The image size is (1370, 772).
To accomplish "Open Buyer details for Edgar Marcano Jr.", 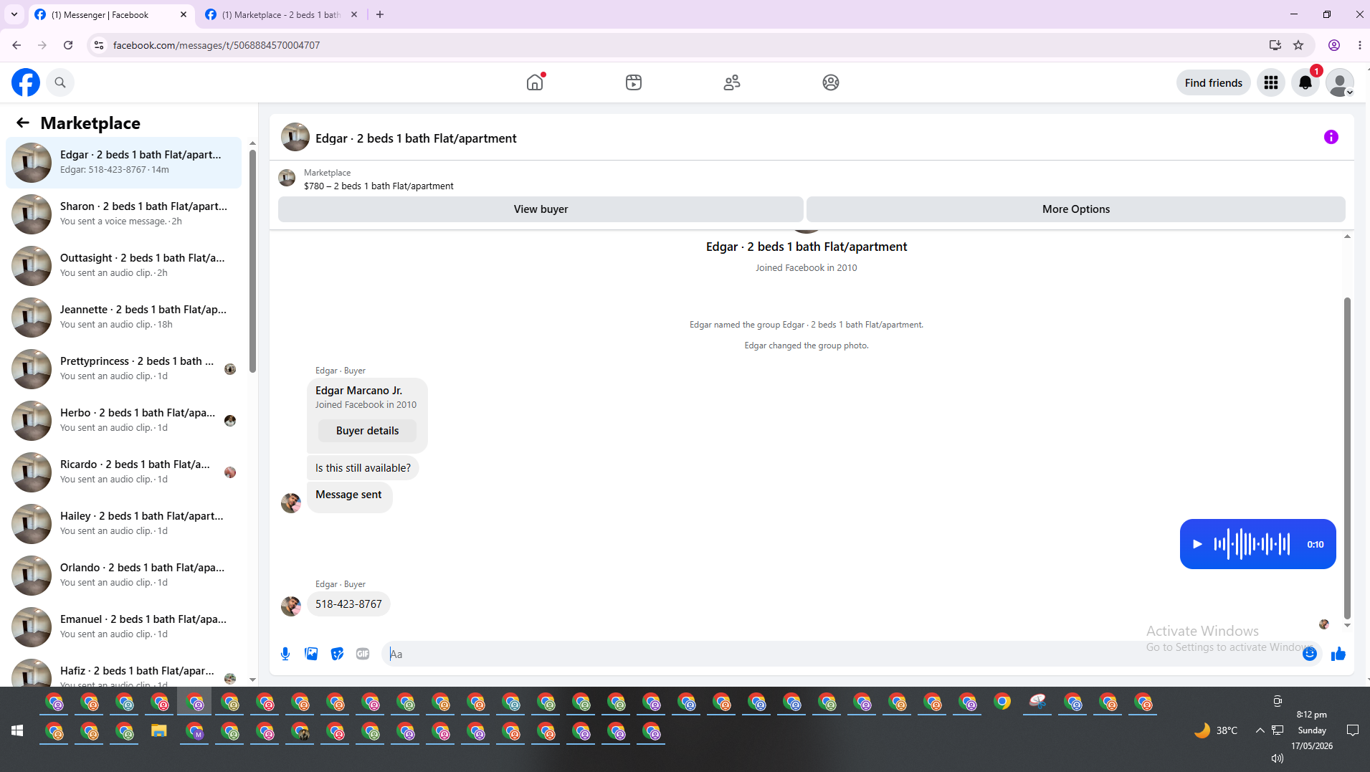I will 367,431.
